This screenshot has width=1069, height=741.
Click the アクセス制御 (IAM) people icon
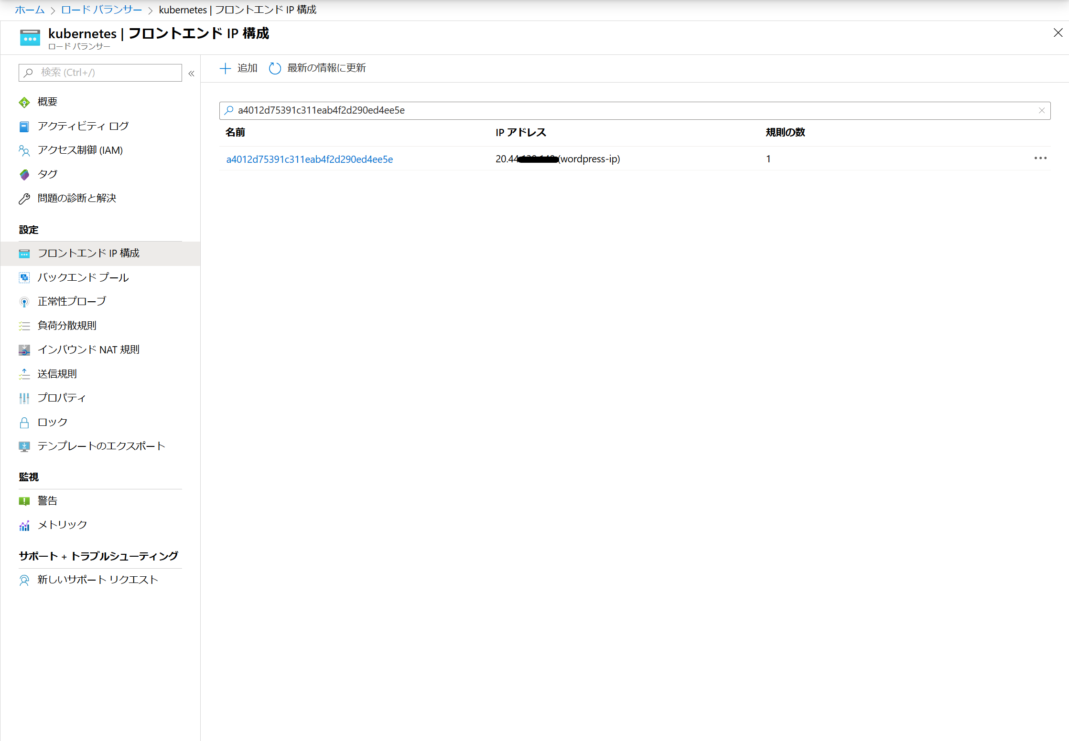[x=24, y=150]
